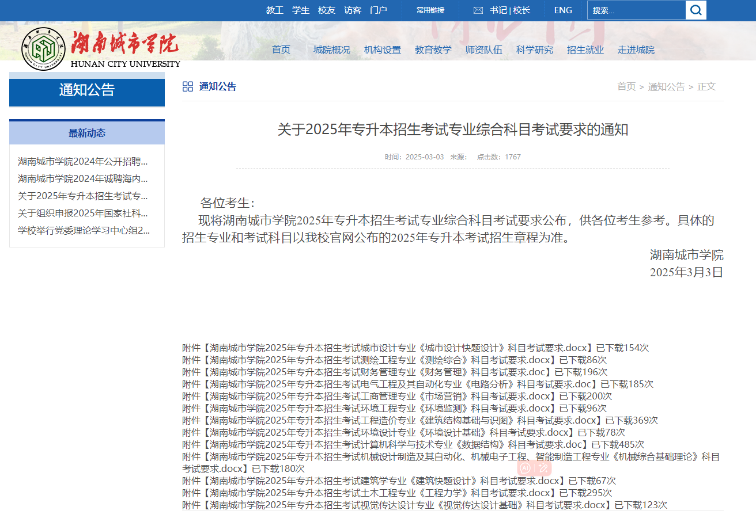Click 首页 in the breadcrumb trail

[626, 87]
